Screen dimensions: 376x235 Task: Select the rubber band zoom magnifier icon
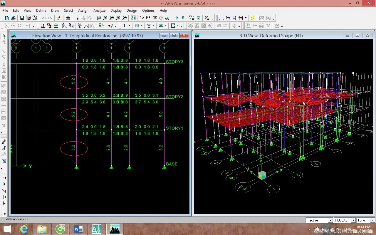pos(99,18)
